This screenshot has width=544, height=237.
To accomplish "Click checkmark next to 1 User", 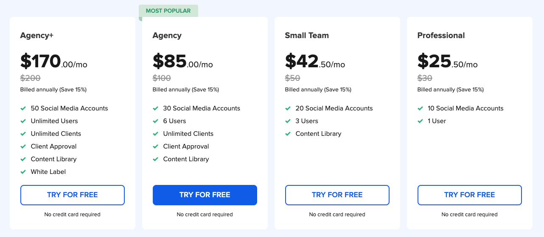I will 421,121.
